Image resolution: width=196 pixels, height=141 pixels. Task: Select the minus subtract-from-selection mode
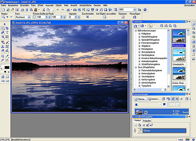pyautogui.click(x=11, y=17)
